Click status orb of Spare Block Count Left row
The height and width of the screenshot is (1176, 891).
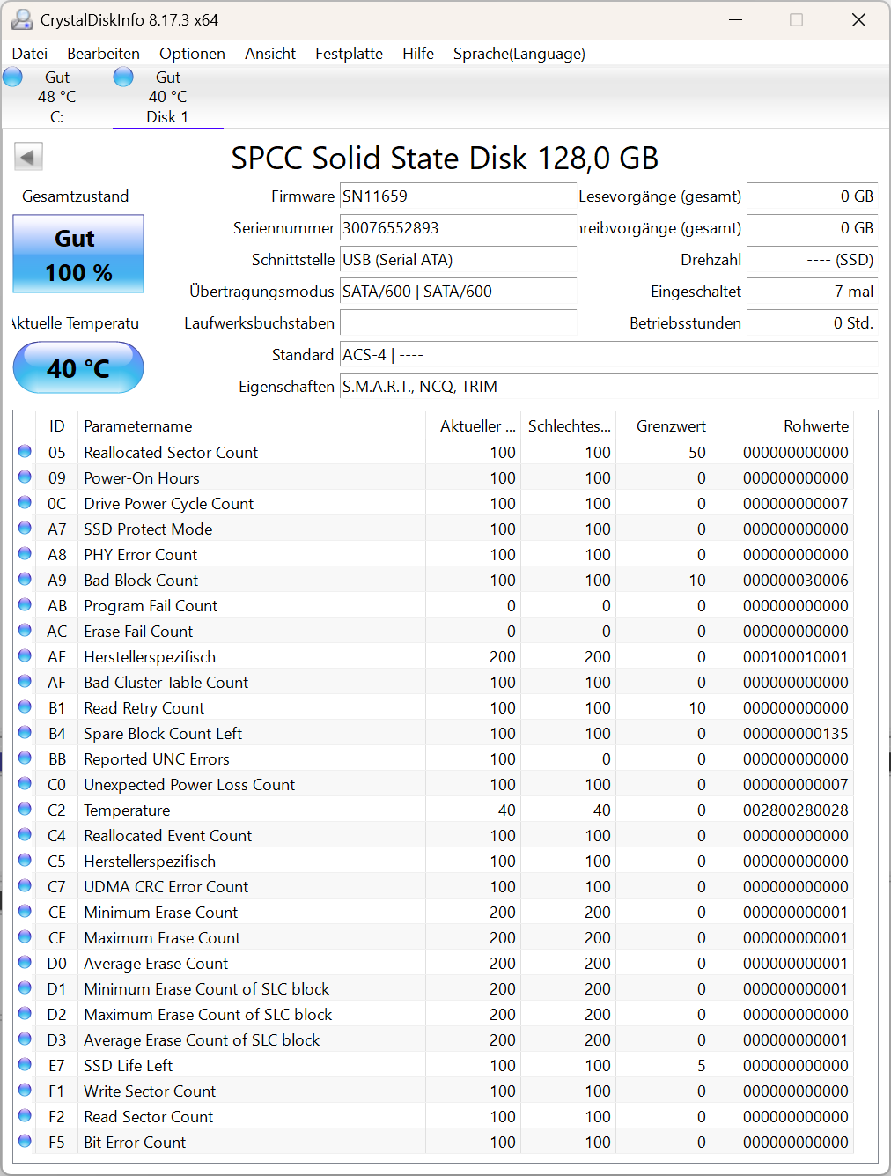pyautogui.click(x=25, y=733)
